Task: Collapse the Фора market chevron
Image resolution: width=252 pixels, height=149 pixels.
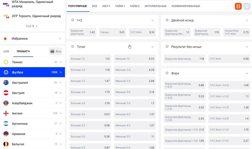Action: click(247, 73)
